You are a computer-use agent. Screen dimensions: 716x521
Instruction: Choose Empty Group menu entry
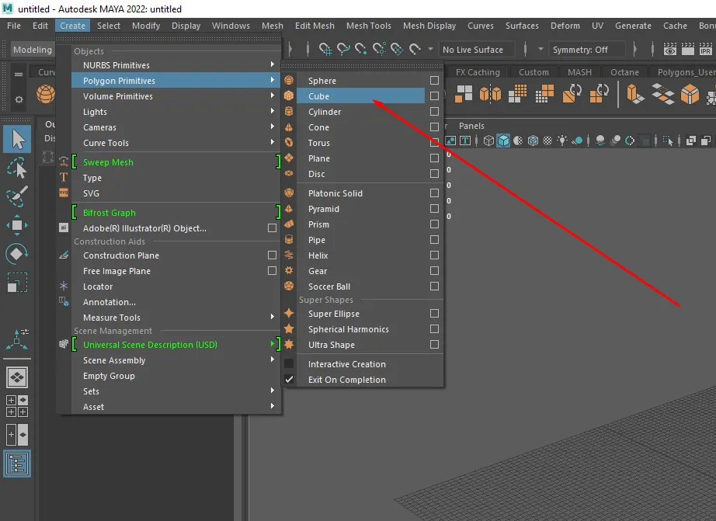point(176,376)
